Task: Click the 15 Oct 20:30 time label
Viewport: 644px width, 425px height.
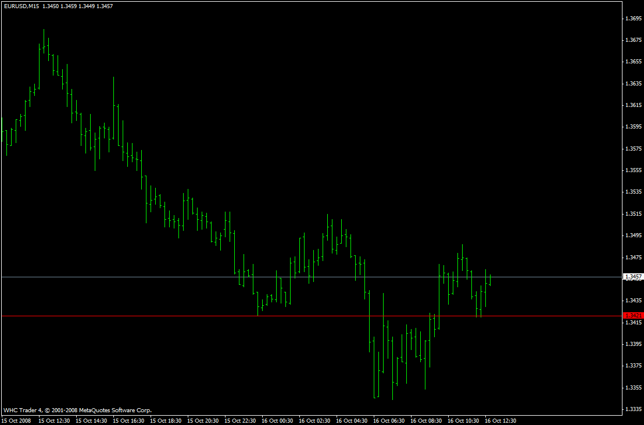Action: (x=204, y=420)
